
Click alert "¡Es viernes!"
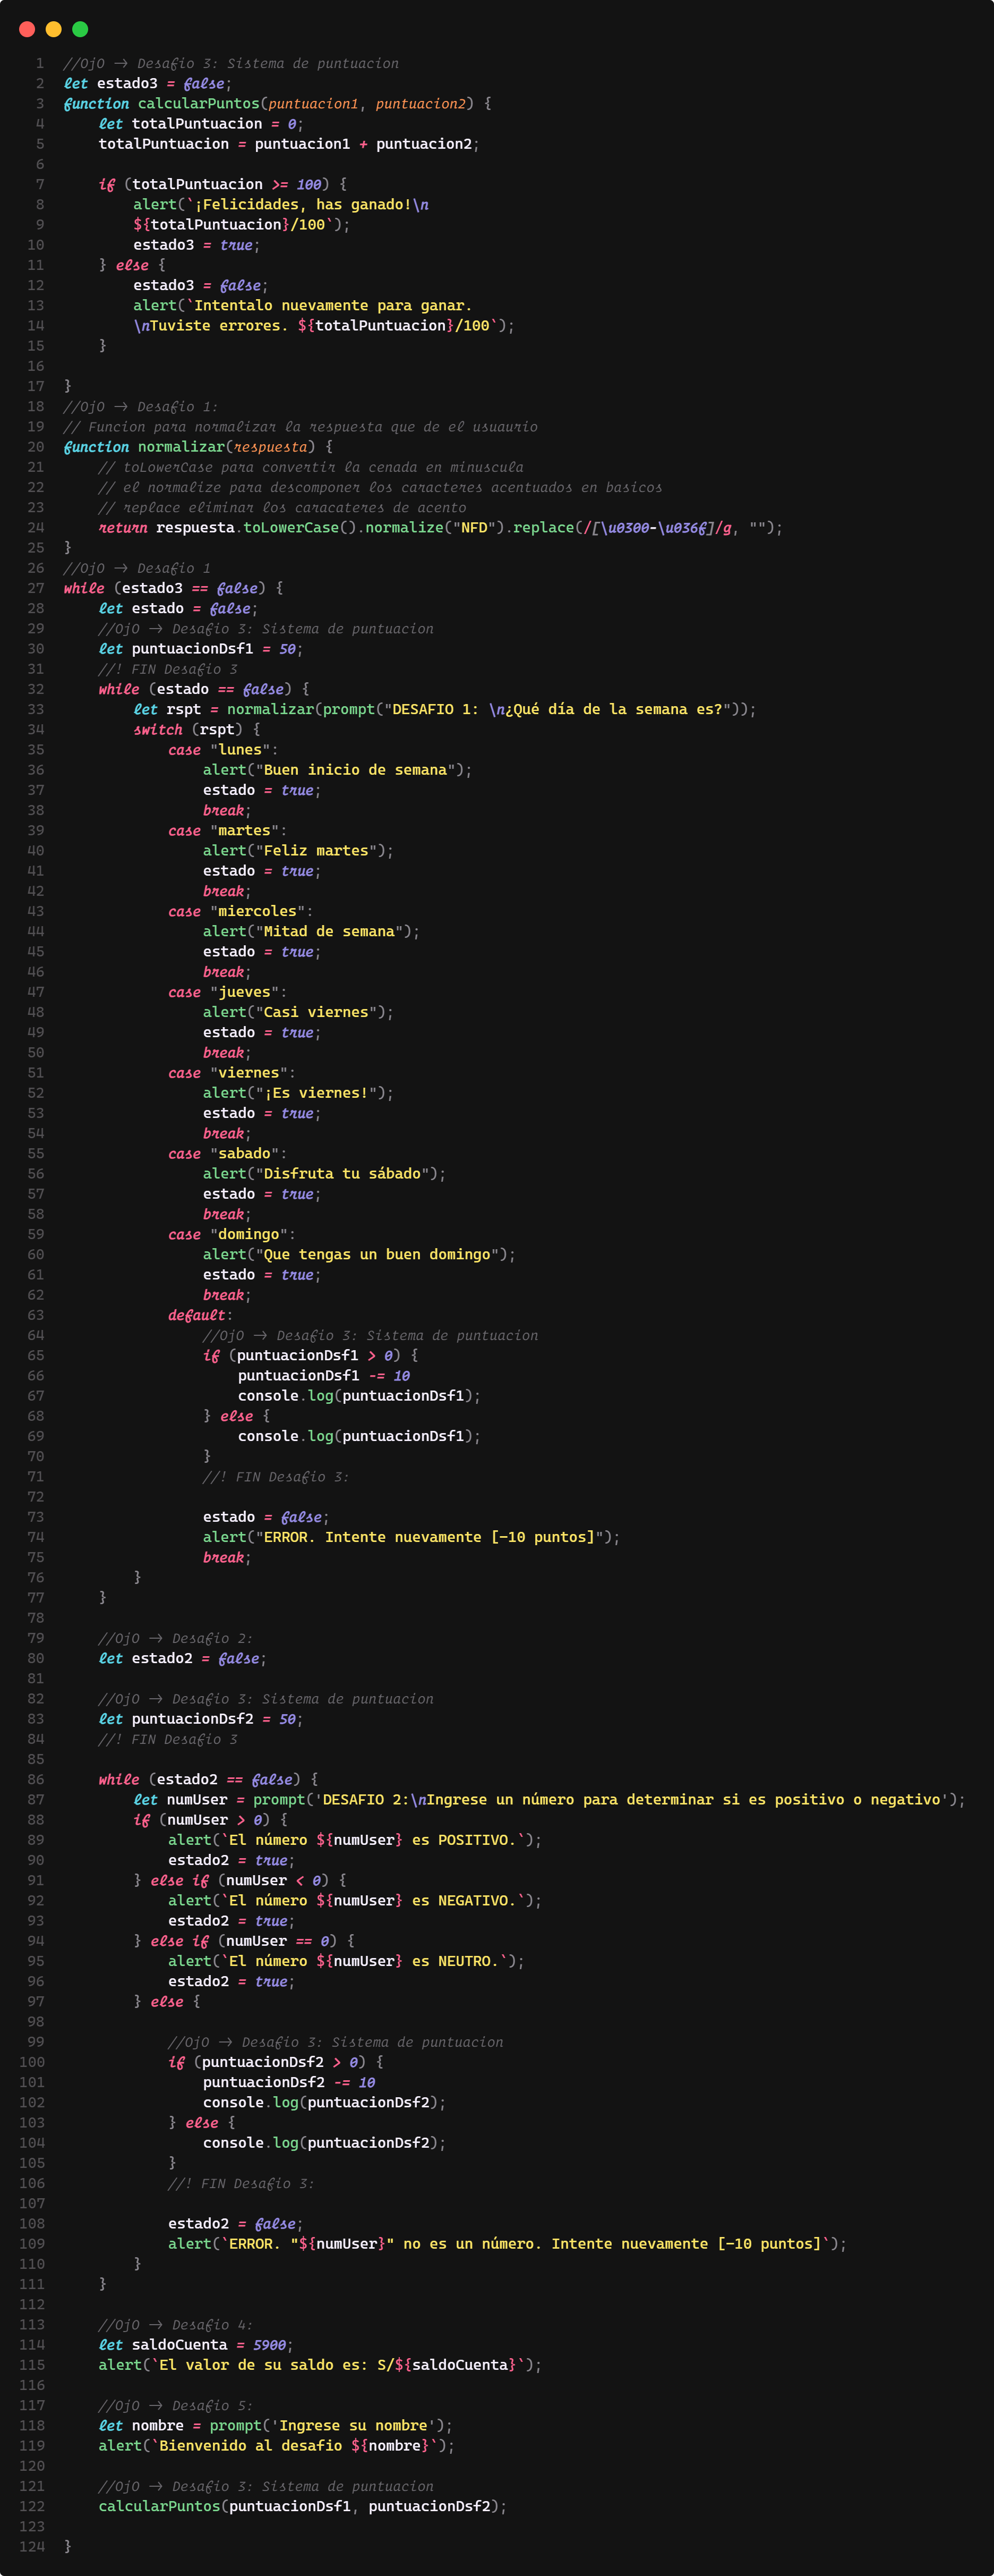[x=299, y=1093]
